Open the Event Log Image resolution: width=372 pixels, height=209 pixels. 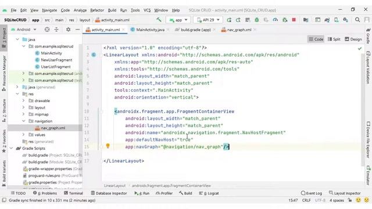[312, 193]
